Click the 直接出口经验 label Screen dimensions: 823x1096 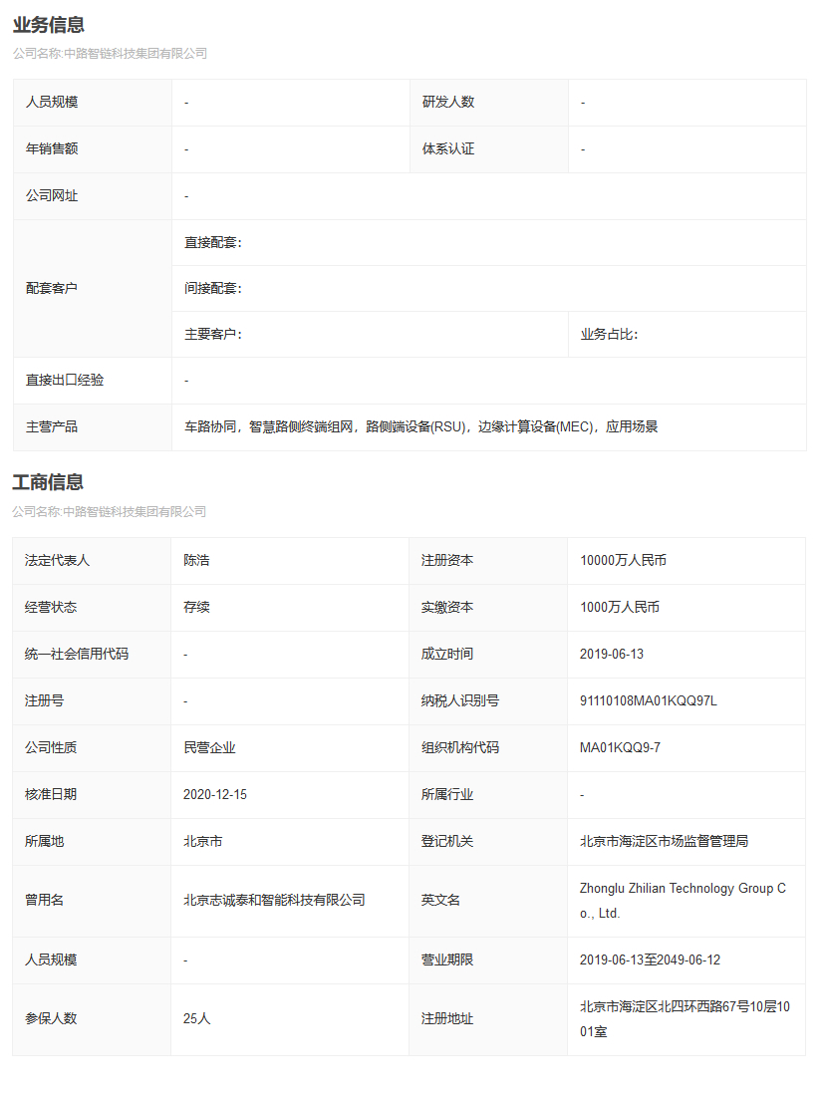pos(65,381)
